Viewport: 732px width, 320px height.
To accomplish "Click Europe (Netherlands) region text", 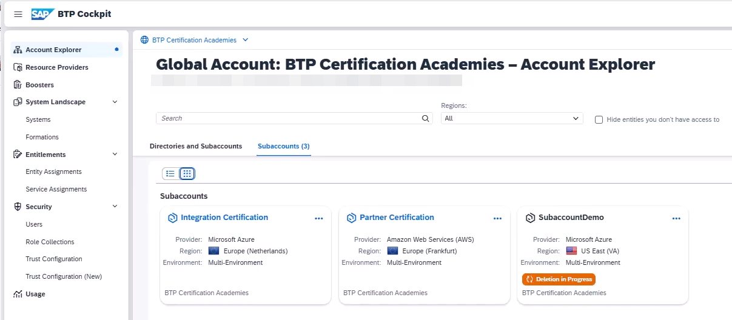I will tap(255, 251).
